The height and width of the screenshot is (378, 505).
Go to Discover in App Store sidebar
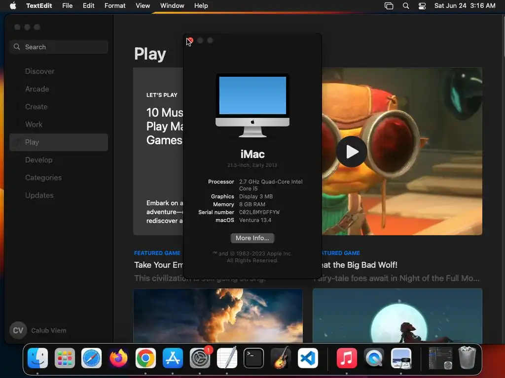tap(59, 71)
